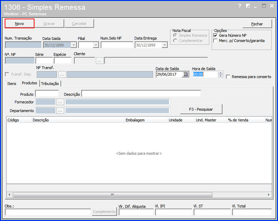Open Cliente lookup ellipsis button

point(100,61)
